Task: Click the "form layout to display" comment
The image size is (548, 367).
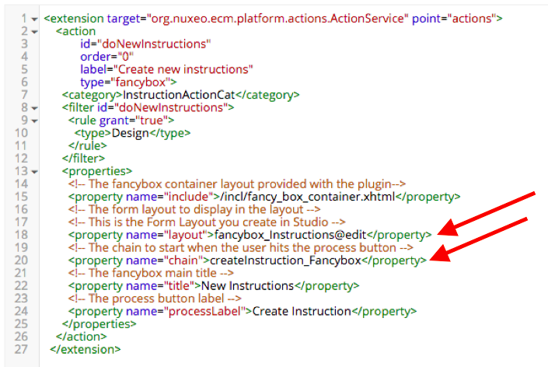Action: point(194,210)
